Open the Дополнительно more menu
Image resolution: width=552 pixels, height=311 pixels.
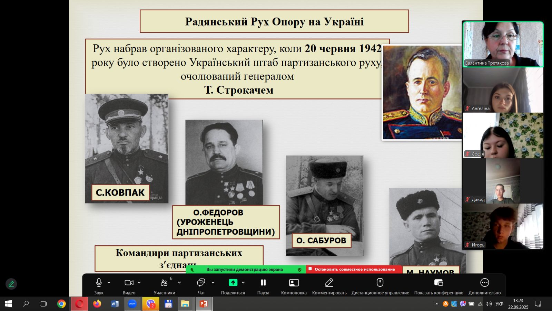tap(484, 283)
